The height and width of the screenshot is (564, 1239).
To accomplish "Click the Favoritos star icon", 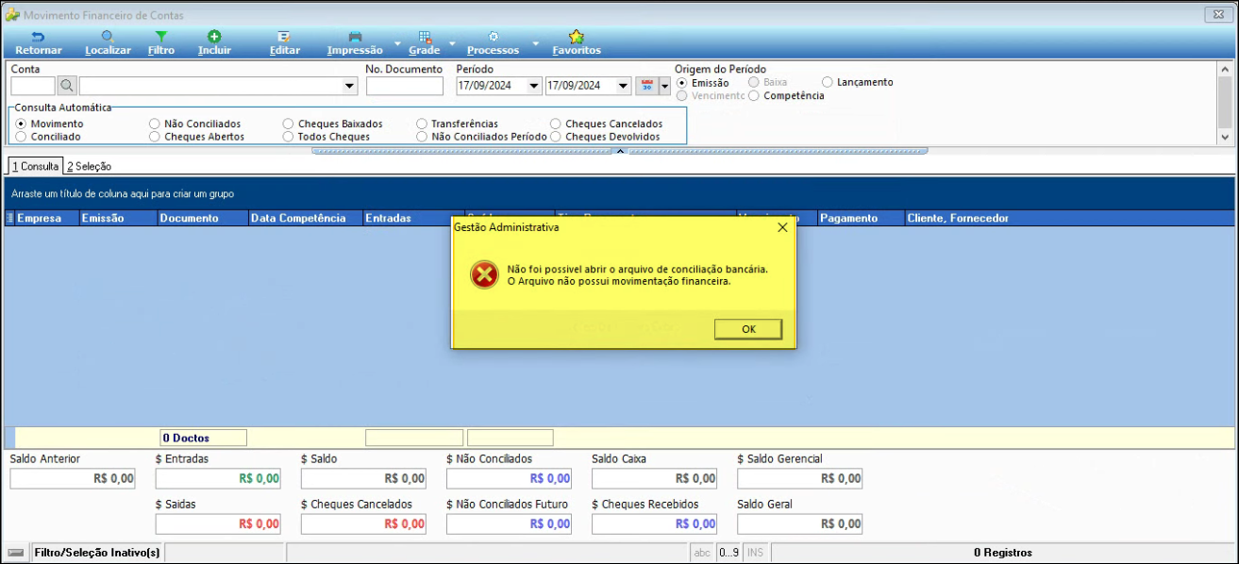I will 577,36.
